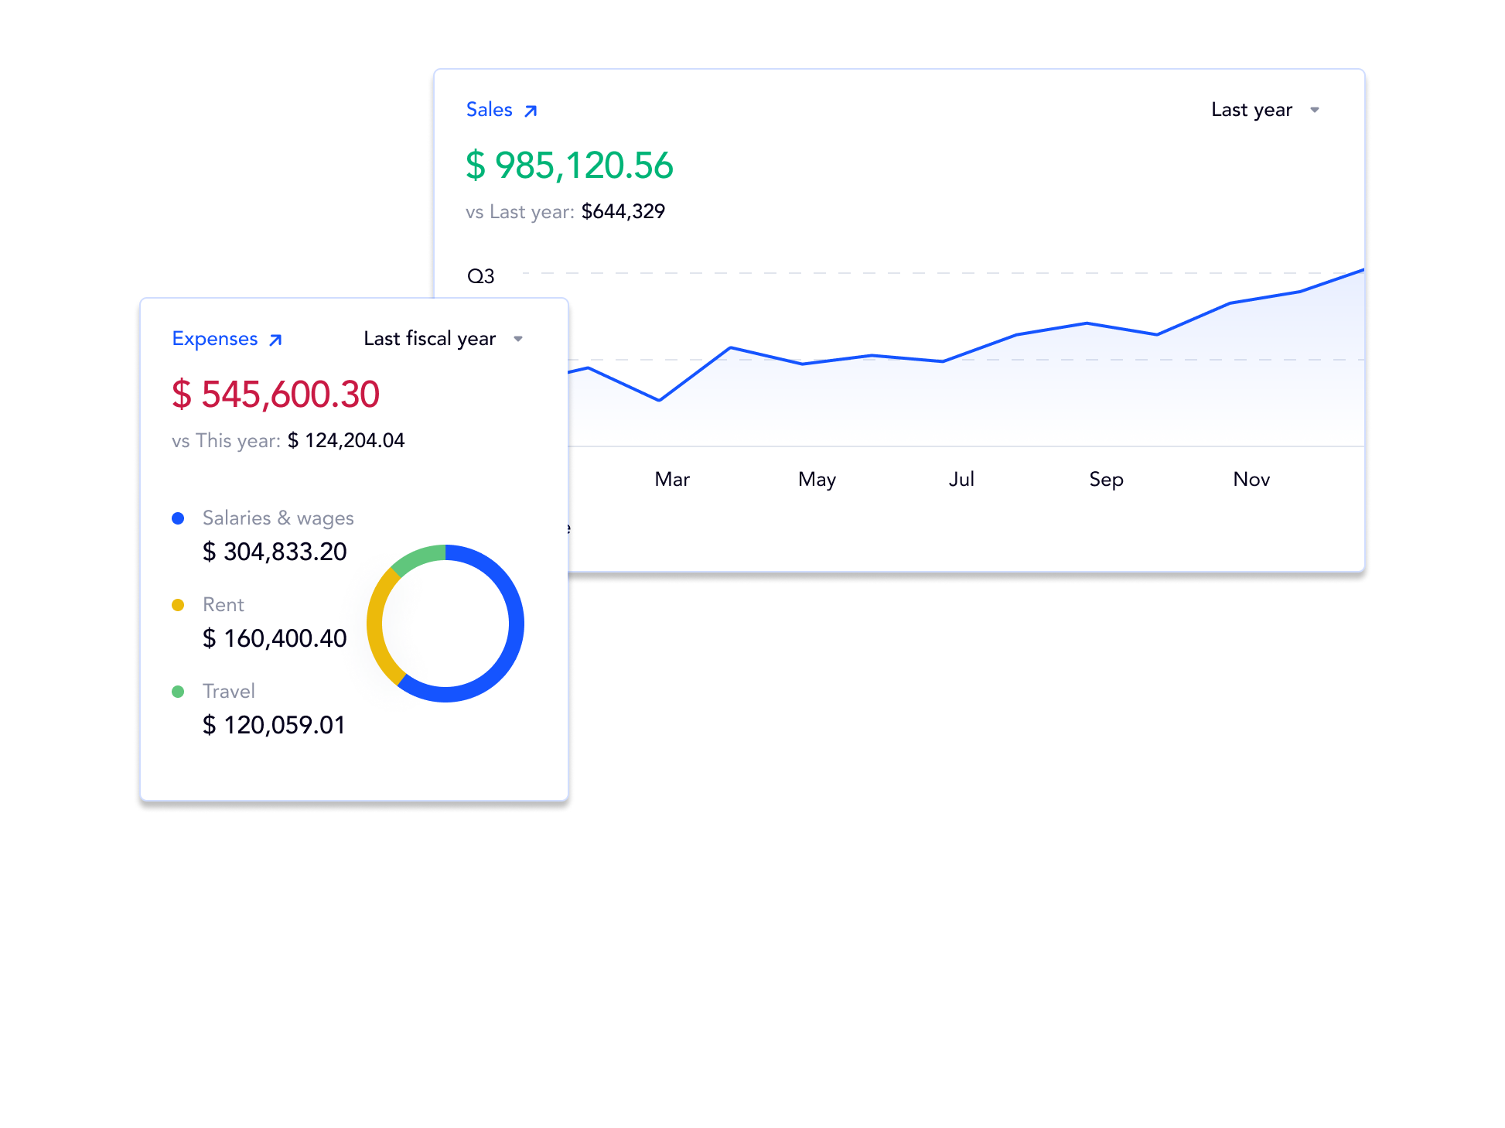1505x1128 pixels.
Task: Open the Sales report link
Action: [489, 110]
